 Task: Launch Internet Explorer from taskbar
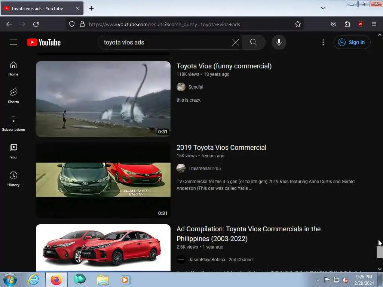pyautogui.click(x=33, y=280)
